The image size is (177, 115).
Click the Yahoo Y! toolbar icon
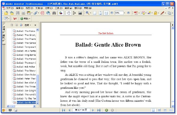(15, 19)
